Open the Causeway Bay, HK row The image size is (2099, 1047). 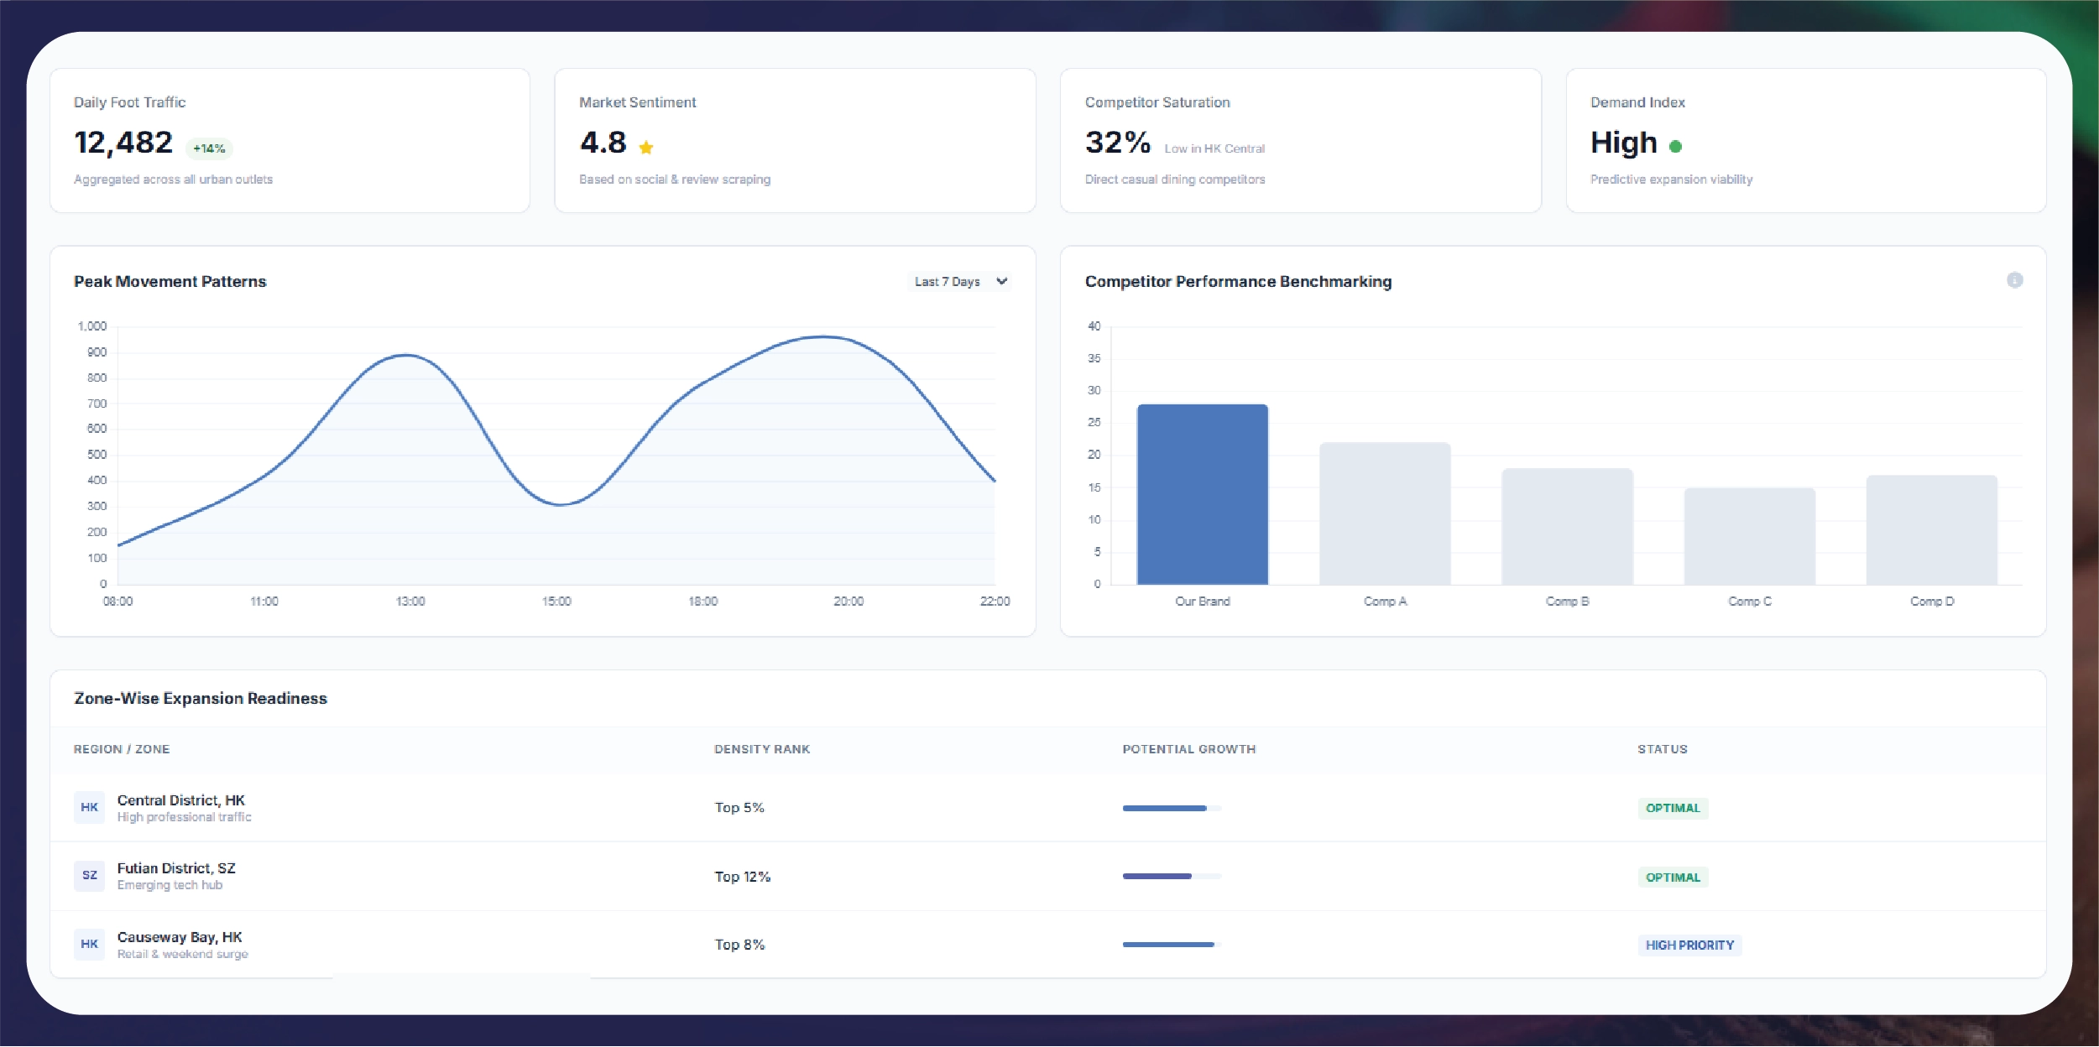click(180, 937)
